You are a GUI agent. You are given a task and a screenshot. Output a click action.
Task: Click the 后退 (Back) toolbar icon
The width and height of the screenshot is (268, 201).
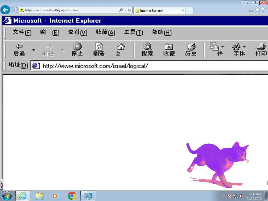[x=19, y=50]
